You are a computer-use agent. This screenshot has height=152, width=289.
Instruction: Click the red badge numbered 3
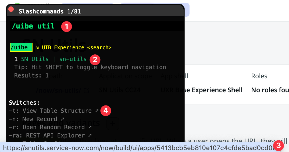[x=279, y=146]
